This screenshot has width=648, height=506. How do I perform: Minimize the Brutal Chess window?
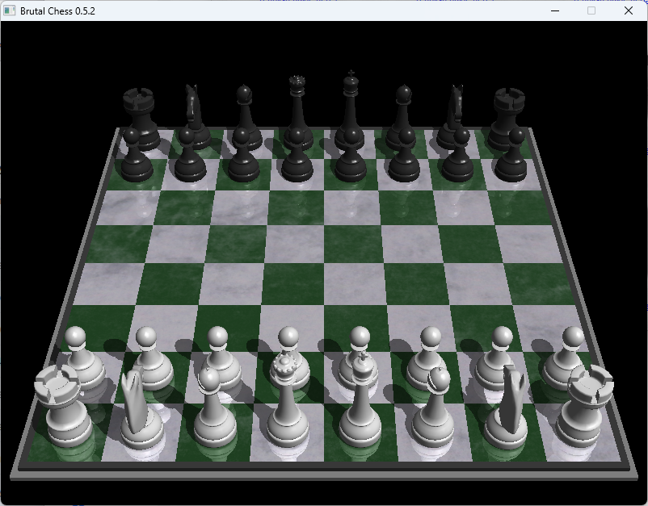point(554,10)
